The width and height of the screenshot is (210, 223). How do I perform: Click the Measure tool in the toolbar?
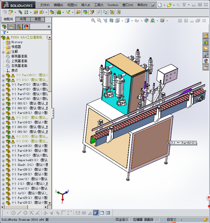coord(105,12)
